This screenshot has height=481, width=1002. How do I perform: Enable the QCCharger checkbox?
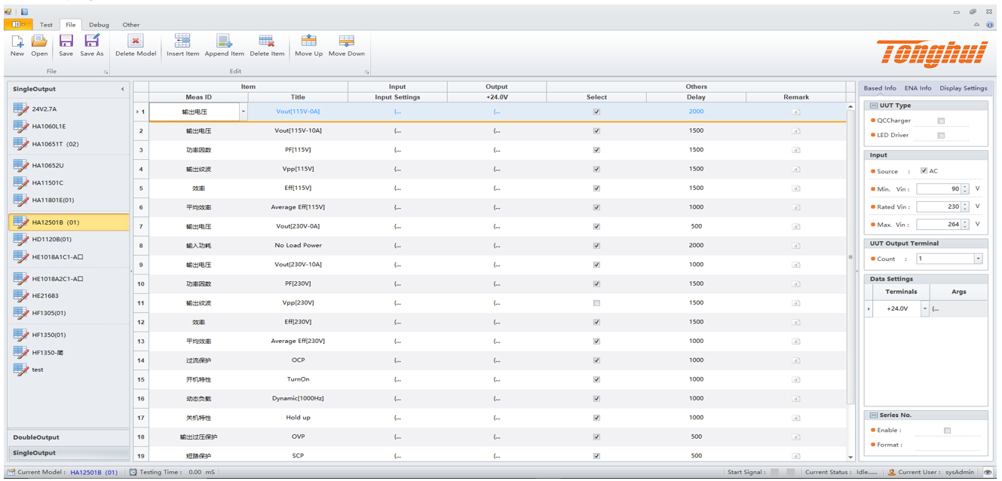941,121
